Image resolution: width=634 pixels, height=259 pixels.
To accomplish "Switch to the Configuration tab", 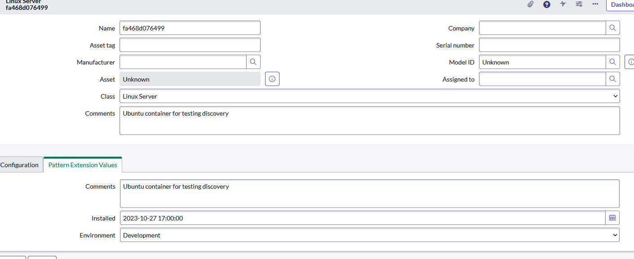I will click(19, 165).
